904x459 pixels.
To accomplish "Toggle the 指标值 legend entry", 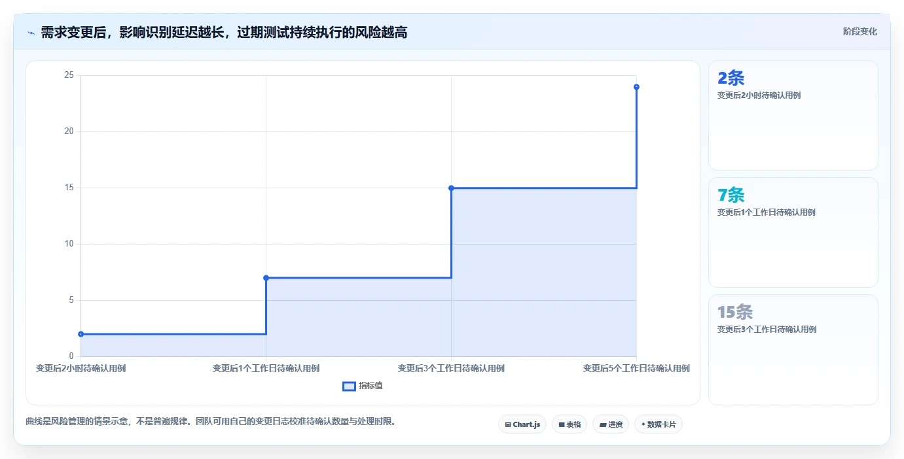I will pyautogui.click(x=363, y=386).
